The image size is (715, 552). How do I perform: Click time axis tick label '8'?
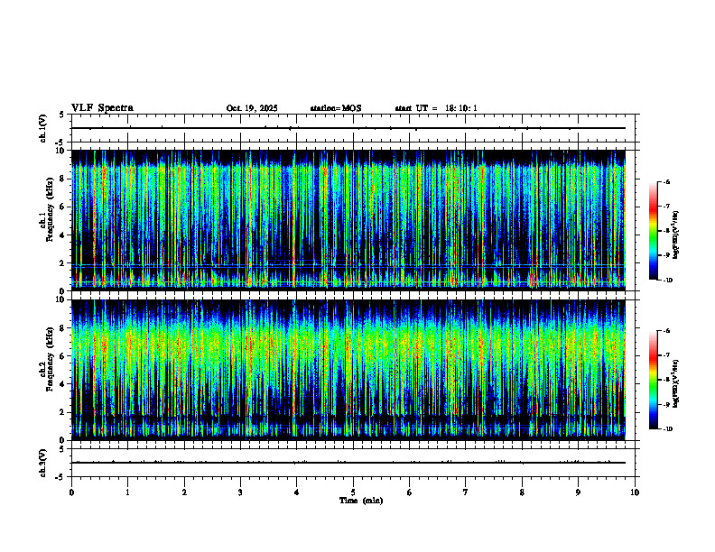pos(522,492)
